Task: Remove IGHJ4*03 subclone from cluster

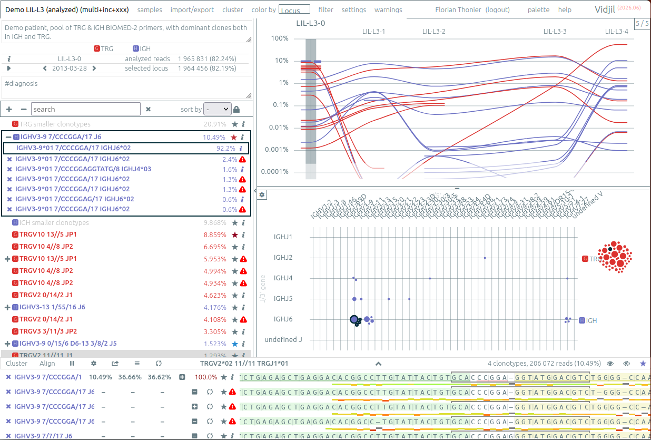Action: [9, 169]
